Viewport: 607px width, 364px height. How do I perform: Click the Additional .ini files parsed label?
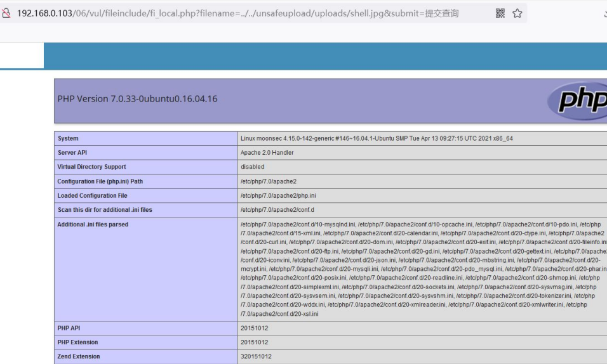click(93, 224)
